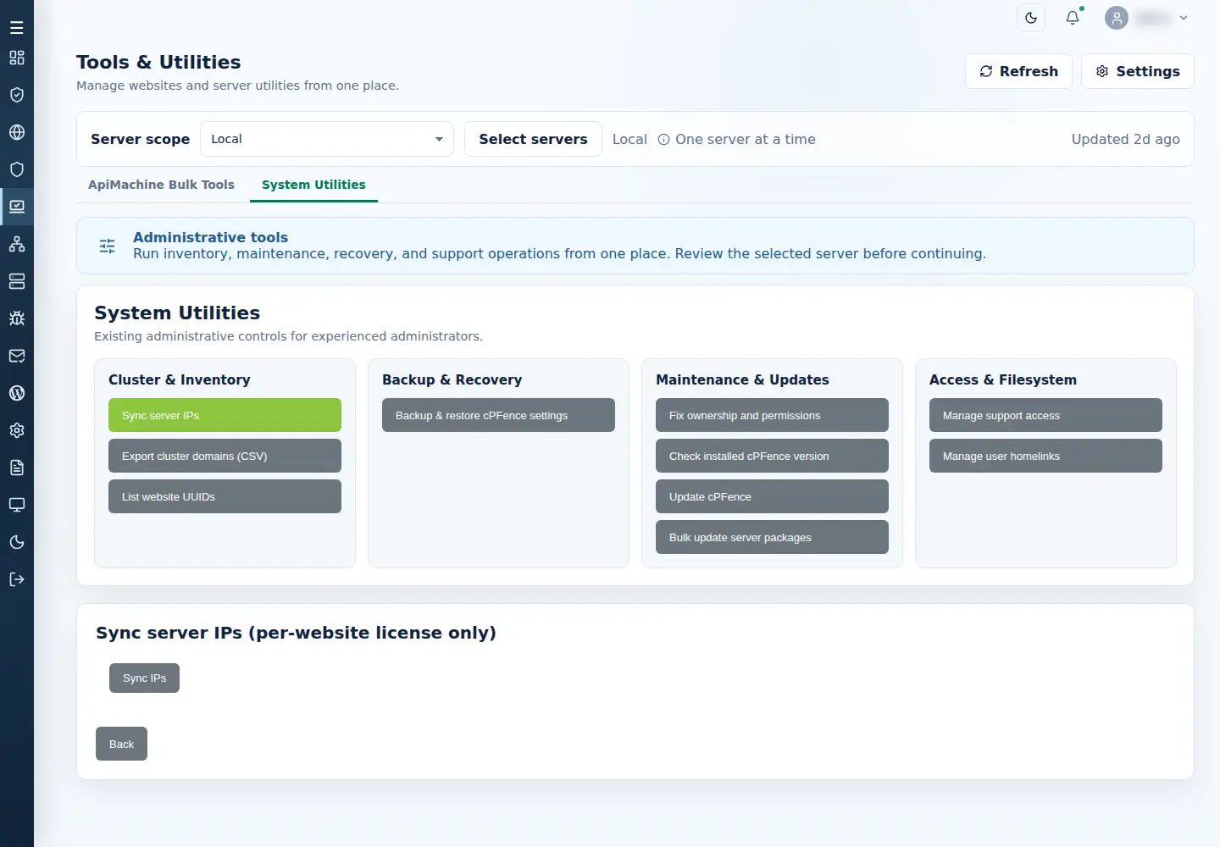Click the logout arrow sidebar icon

[x=17, y=579]
